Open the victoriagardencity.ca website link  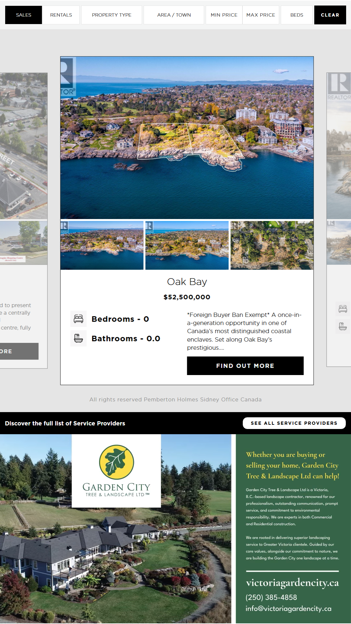tap(292, 583)
